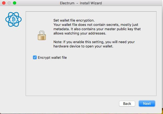
Task: Click the 'Electrum - Install Wizard' title bar
Action: click(x=81, y=3)
